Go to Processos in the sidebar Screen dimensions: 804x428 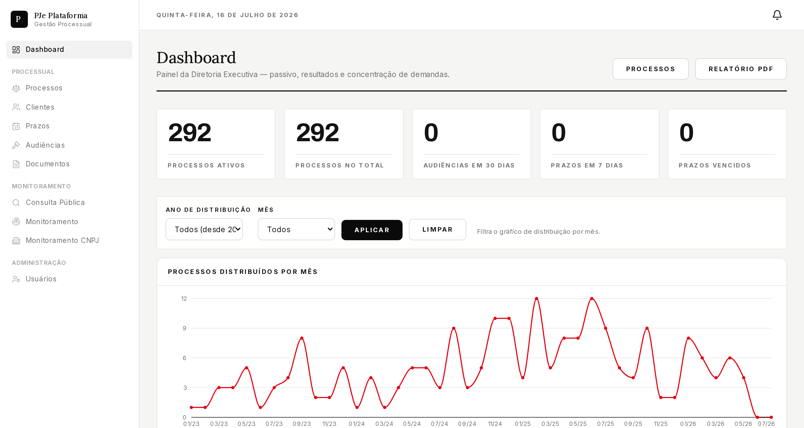(69, 88)
